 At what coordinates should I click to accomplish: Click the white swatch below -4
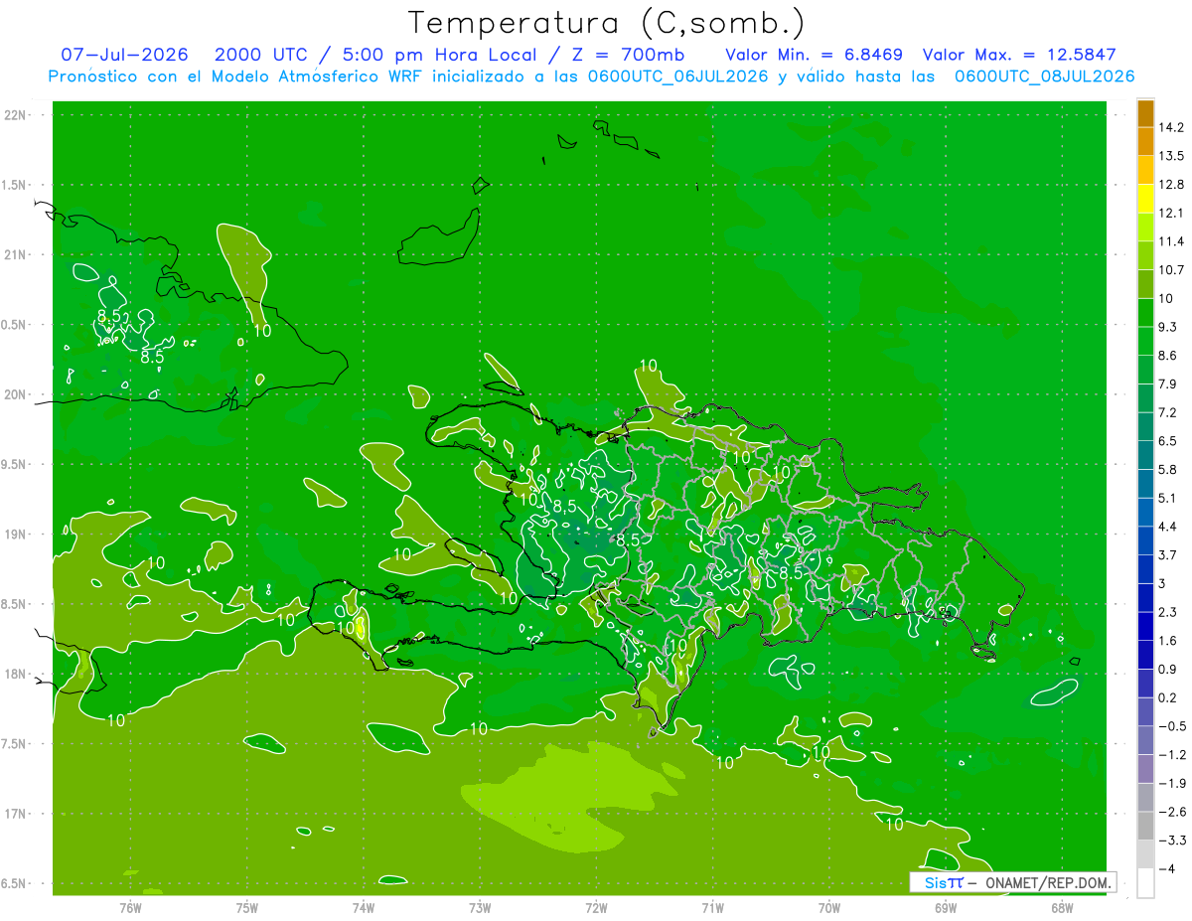click(x=1145, y=883)
